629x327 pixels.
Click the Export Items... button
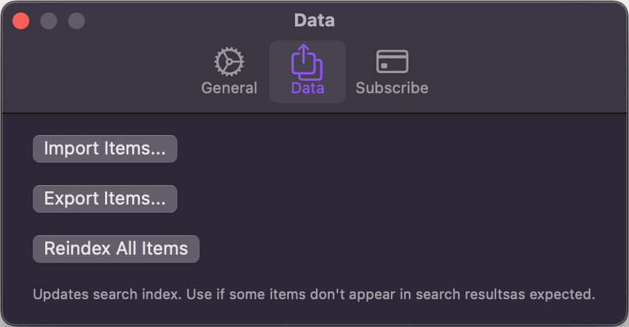104,199
